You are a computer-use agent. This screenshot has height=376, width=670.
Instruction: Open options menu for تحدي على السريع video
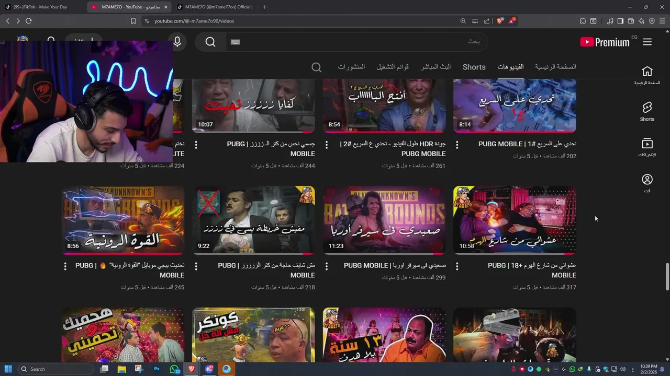pos(457,145)
